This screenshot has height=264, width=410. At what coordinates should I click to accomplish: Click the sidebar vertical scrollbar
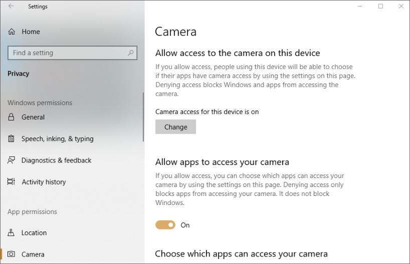tap(143, 117)
